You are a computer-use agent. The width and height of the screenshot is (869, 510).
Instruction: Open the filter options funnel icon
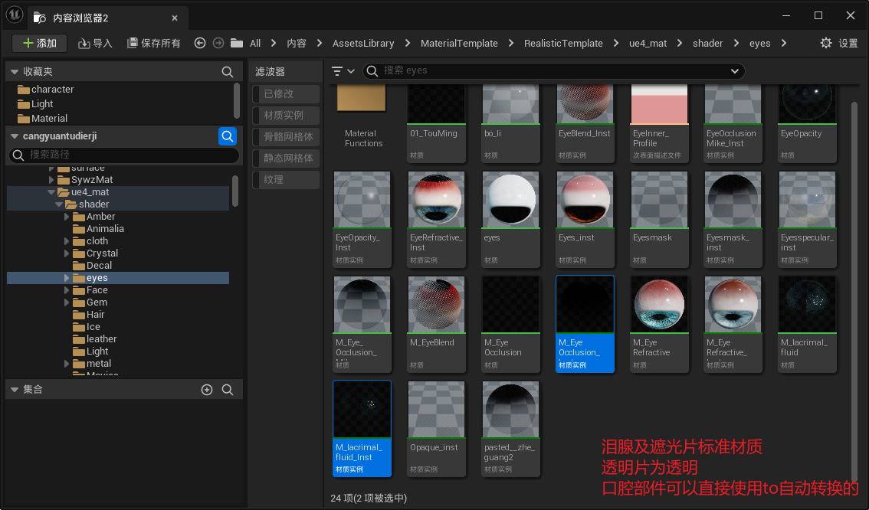337,70
